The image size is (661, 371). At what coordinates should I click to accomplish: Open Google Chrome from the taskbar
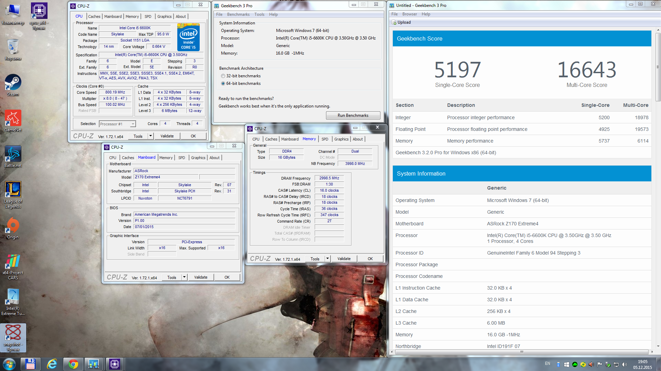tap(73, 364)
